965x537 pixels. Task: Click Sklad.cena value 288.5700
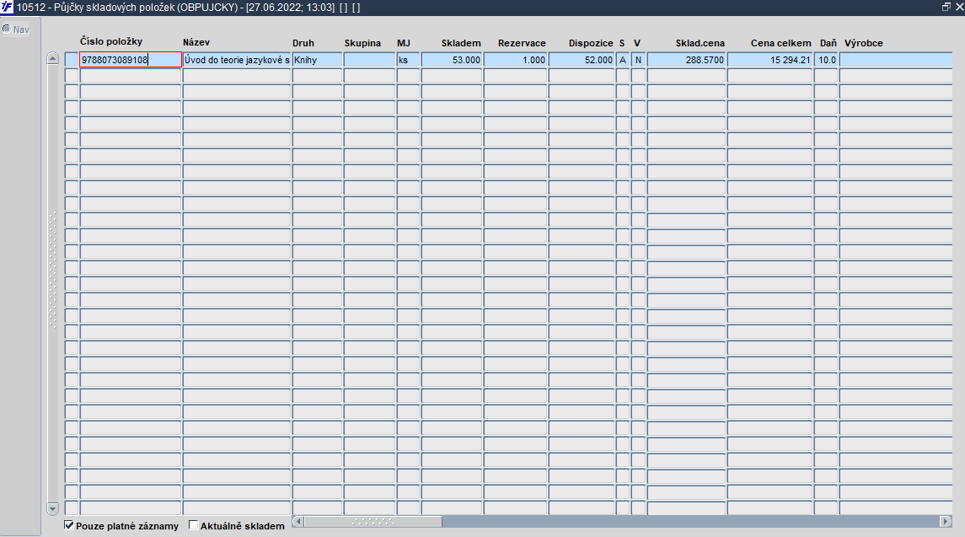[x=686, y=60]
